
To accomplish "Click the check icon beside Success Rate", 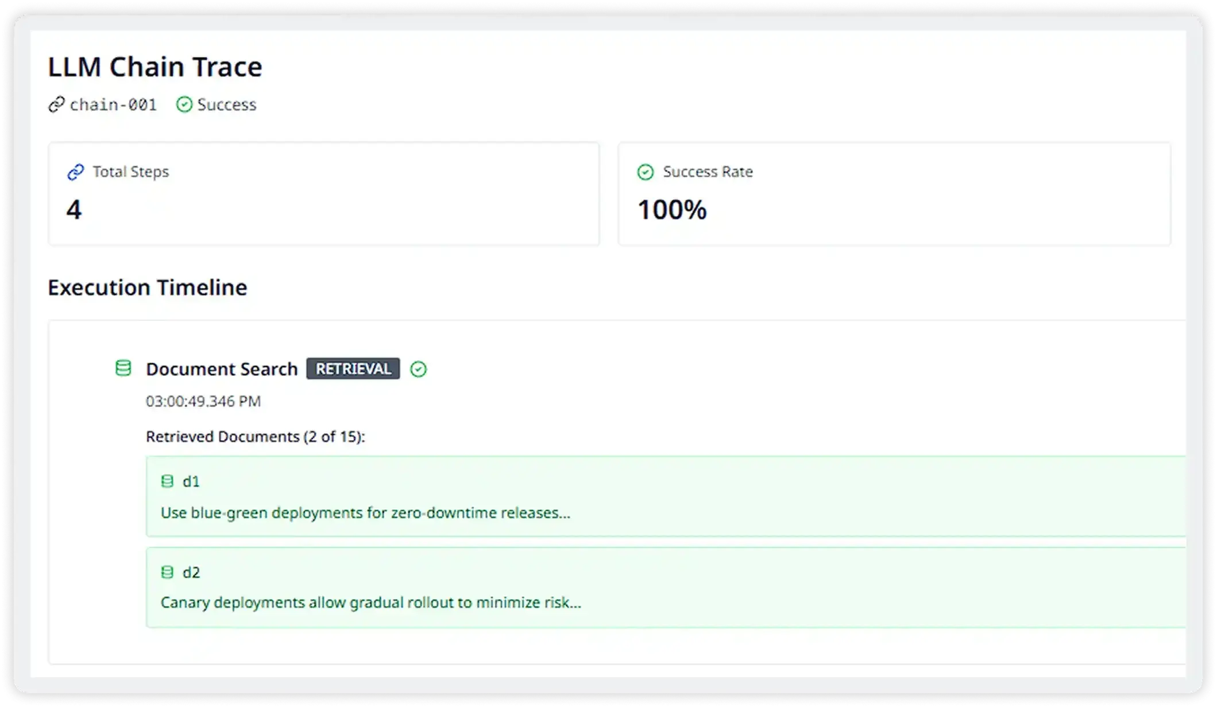I will coord(646,172).
